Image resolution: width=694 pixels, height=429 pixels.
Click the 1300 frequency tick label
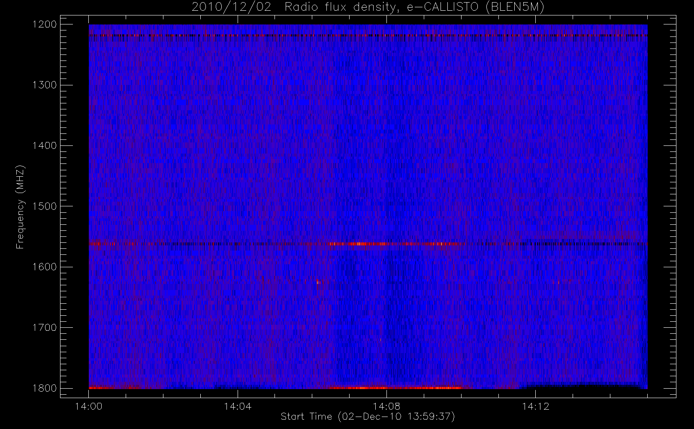tap(45, 85)
